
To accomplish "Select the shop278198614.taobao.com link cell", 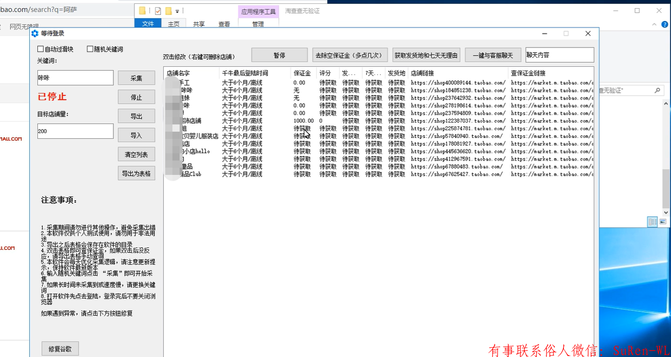I will pyautogui.click(x=458, y=106).
